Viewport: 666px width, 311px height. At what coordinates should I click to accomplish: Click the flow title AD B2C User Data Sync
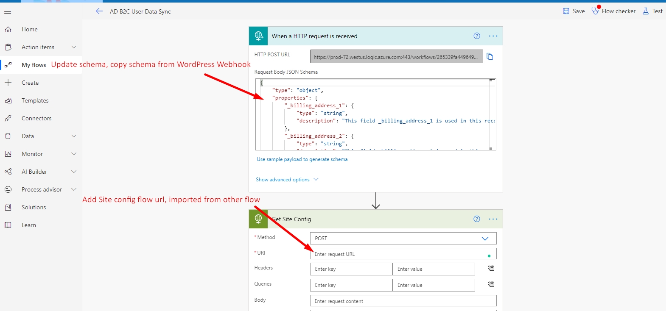[x=140, y=11]
